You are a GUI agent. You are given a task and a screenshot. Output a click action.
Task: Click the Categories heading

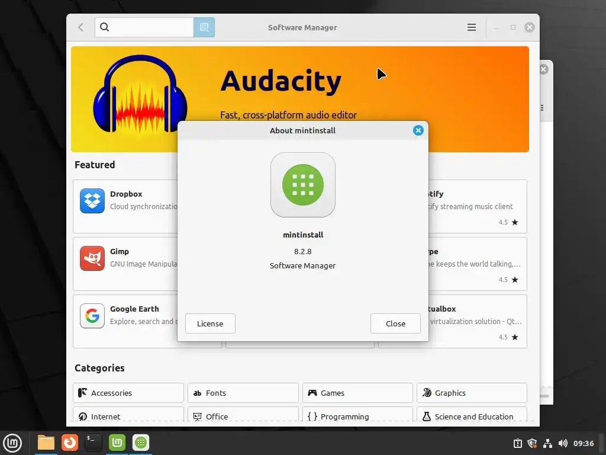(x=99, y=368)
